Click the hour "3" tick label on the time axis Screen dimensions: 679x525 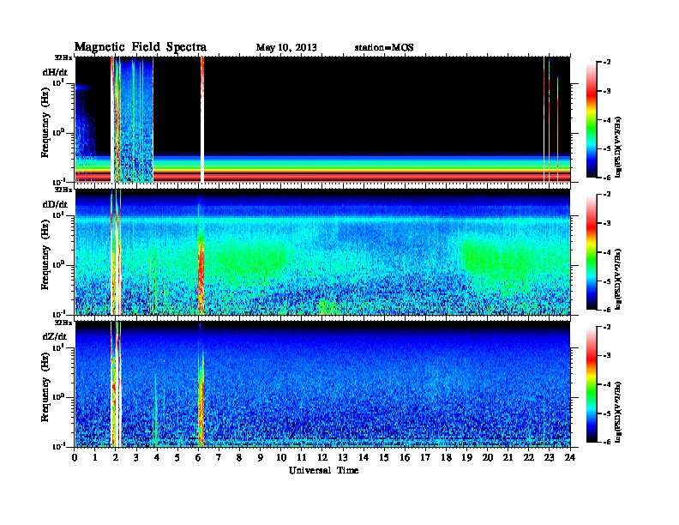point(136,457)
